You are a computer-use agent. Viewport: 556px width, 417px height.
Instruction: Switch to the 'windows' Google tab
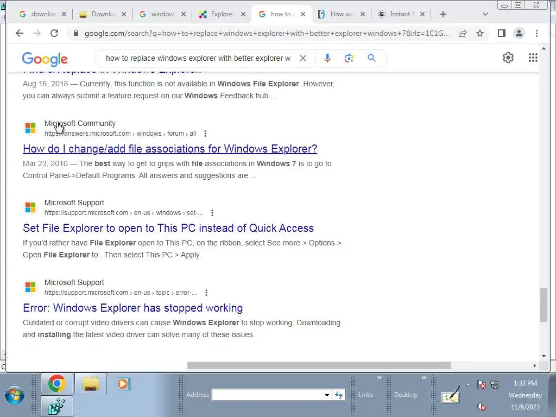click(158, 14)
